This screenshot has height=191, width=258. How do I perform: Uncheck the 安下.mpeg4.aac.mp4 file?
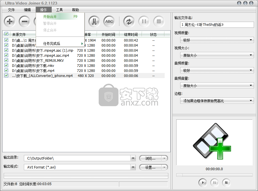[x=6, y=55]
